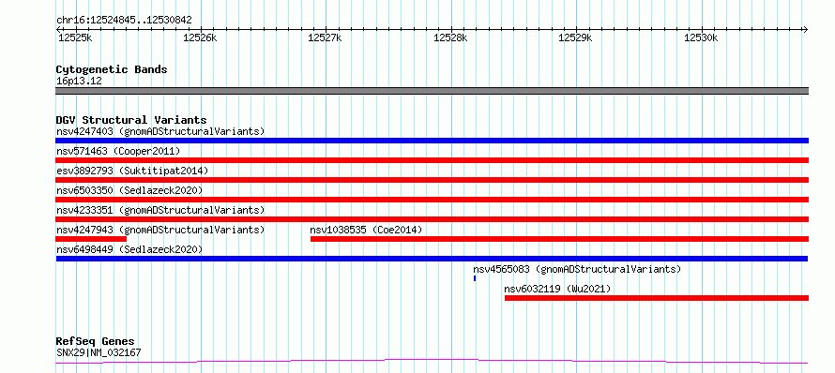Select the short red nsv4247943 bar

pyautogui.click(x=91, y=239)
